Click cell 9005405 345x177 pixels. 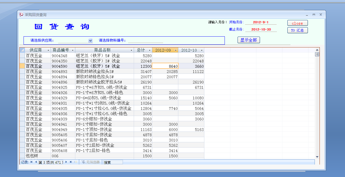click(63, 135)
